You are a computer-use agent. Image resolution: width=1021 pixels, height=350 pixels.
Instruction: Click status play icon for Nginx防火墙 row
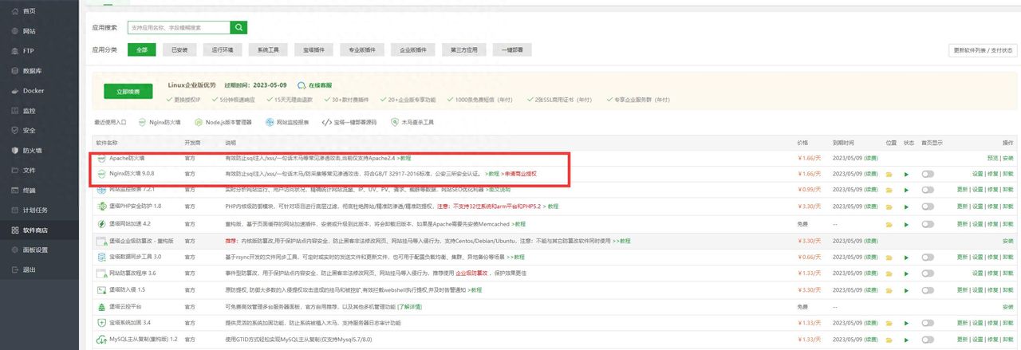906,173
